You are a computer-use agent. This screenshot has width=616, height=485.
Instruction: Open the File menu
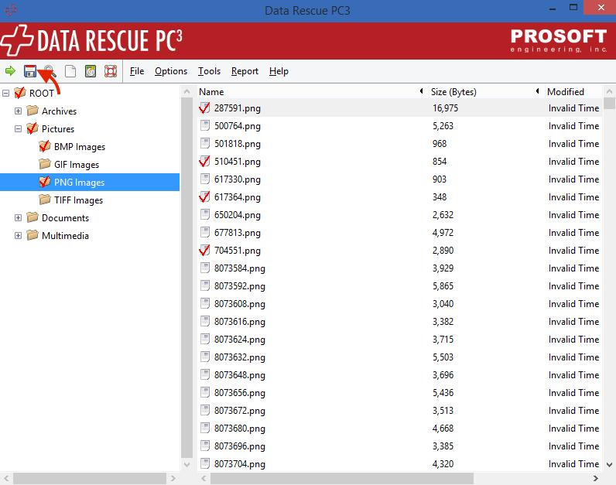137,71
